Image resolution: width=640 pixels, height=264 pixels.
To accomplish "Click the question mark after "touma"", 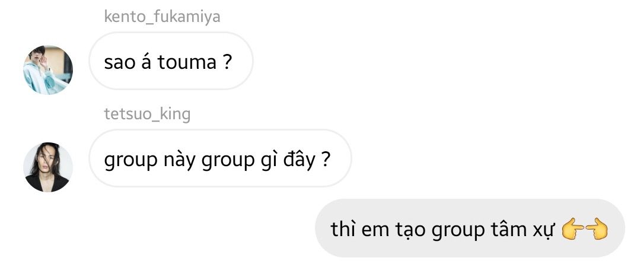I will (x=228, y=62).
